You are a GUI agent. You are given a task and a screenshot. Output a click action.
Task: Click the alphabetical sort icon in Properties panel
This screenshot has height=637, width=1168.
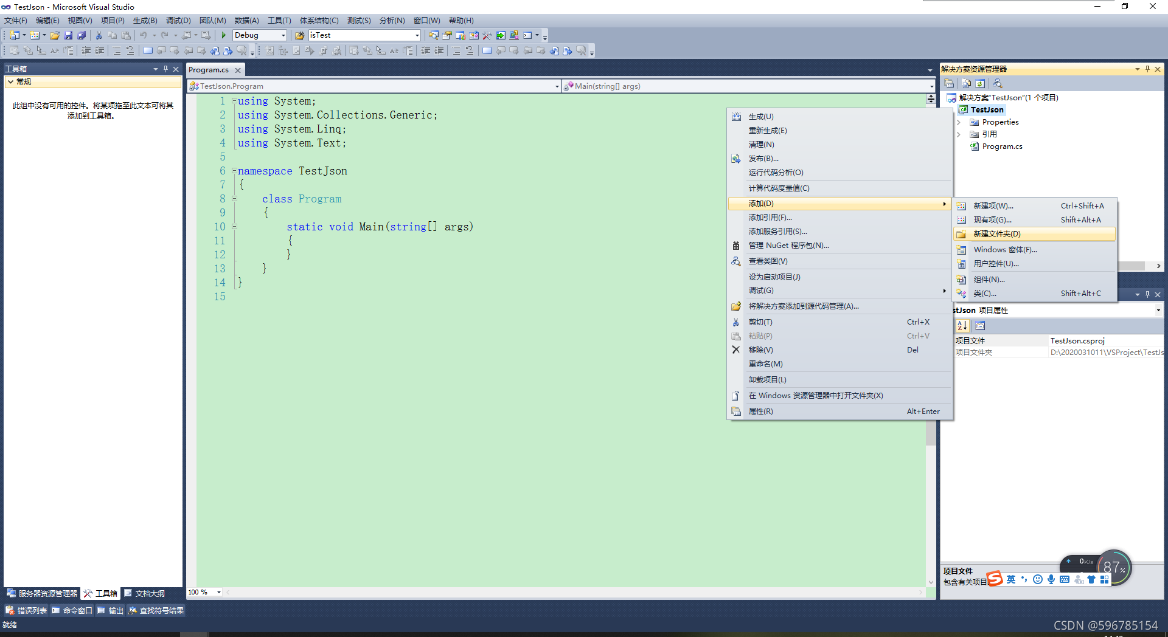(962, 326)
